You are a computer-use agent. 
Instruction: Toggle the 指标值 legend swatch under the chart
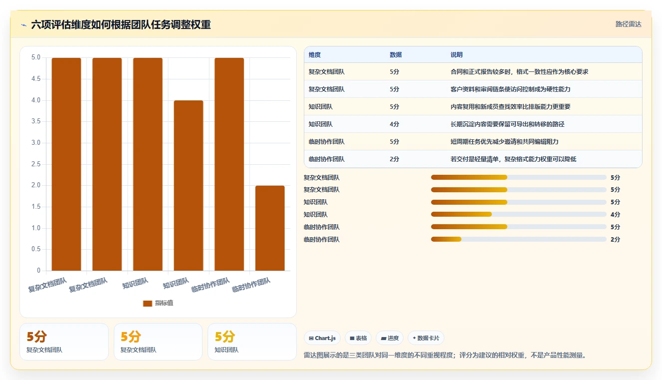(148, 303)
